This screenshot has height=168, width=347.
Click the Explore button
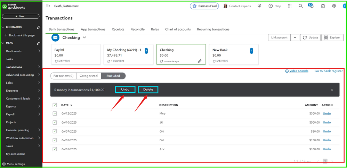332,37
